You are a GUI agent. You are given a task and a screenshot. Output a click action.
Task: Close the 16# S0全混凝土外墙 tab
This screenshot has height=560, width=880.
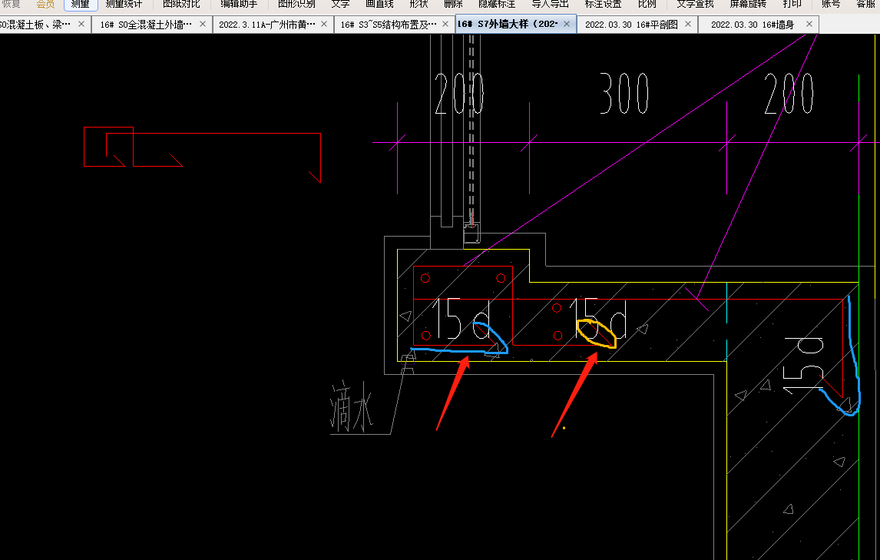click(x=203, y=24)
